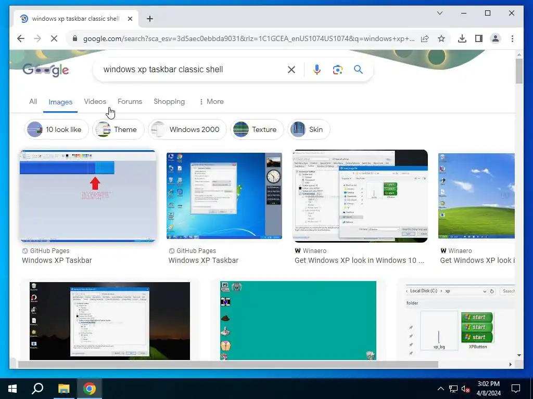Open Windows taskbar search

[x=37, y=389]
